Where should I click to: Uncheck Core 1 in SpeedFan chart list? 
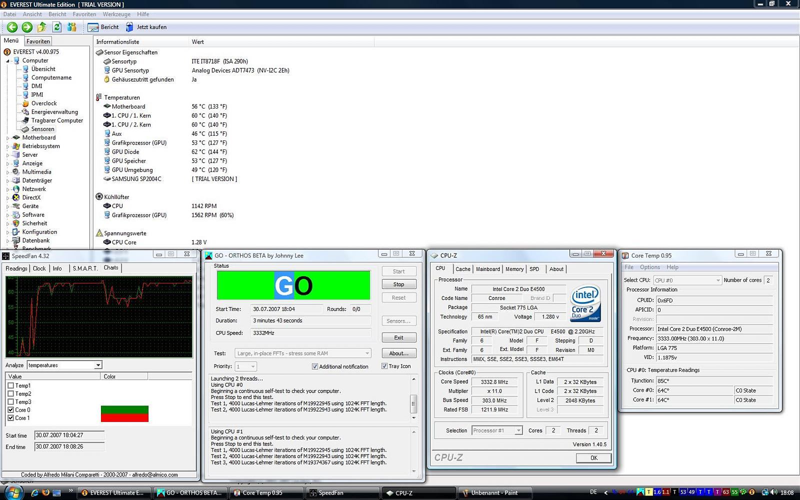[x=10, y=417]
